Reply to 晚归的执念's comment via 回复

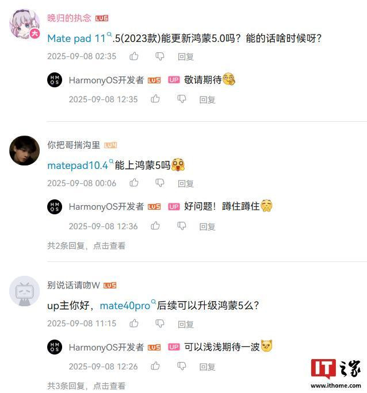point(186,57)
